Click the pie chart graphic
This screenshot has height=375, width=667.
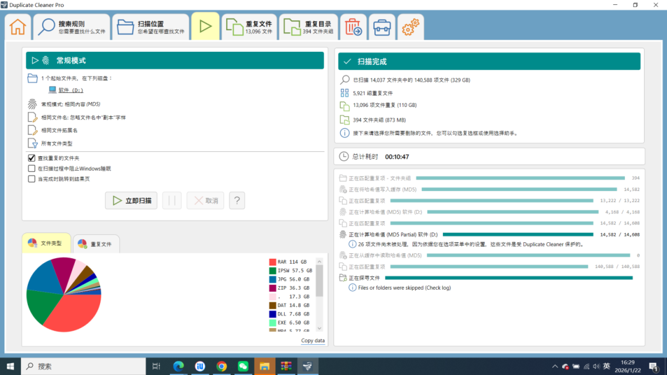click(x=64, y=295)
